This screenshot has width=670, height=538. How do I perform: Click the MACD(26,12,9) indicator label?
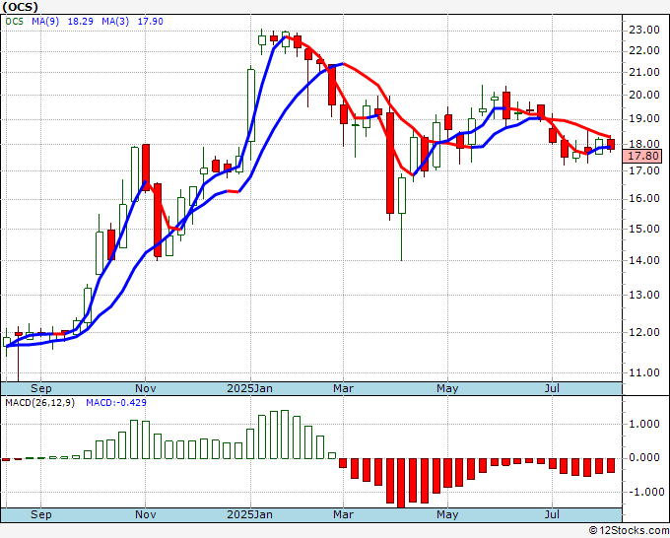pos(39,403)
